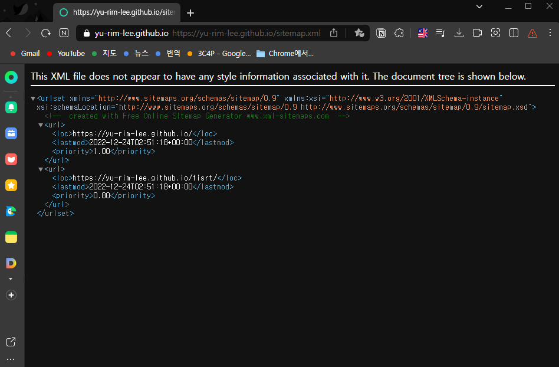Image resolution: width=559 pixels, height=367 pixels.
Task: Open green circle sidebar home icon
Action: pyautogui.click(x=11, y=77)
